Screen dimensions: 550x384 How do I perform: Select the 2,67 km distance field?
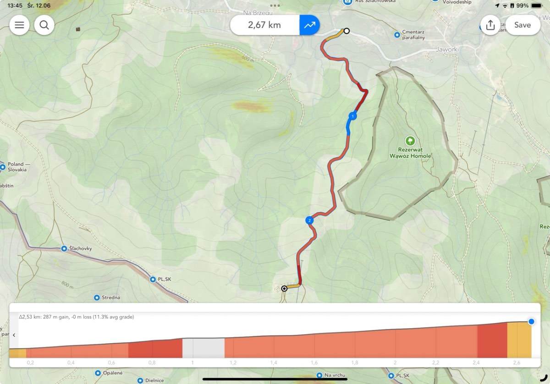click(x=264, y=25)
